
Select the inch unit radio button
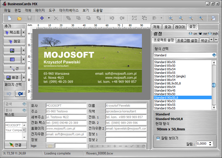(210, 34)
